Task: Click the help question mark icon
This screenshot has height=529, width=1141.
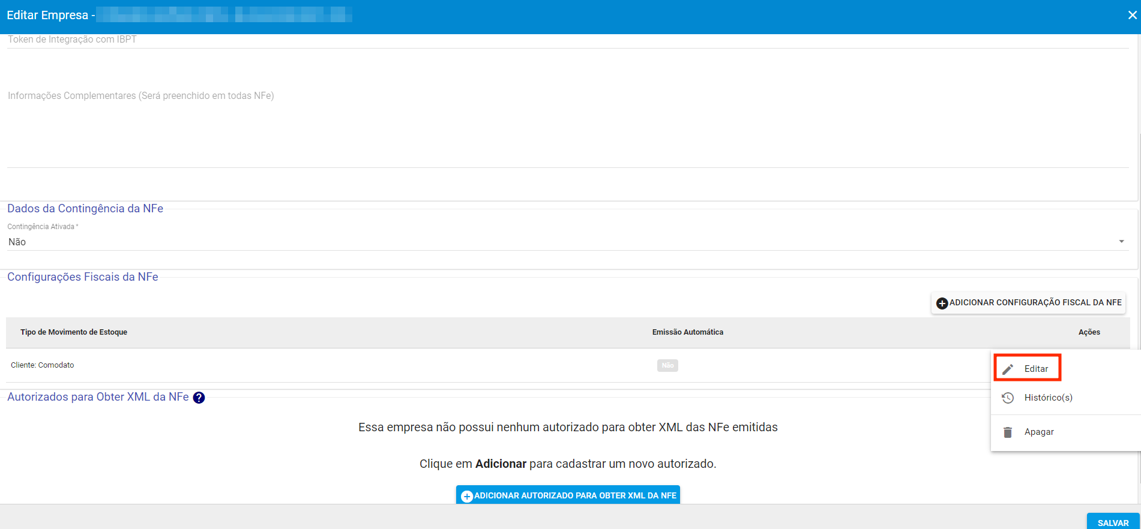Action: pyautogui.click(x=199, y=398)
